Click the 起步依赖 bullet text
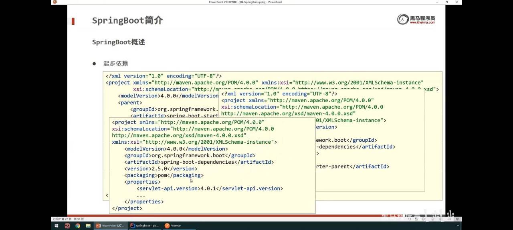Image resolution: width=513 pixels, height=230 pixels. click(115, 63)
